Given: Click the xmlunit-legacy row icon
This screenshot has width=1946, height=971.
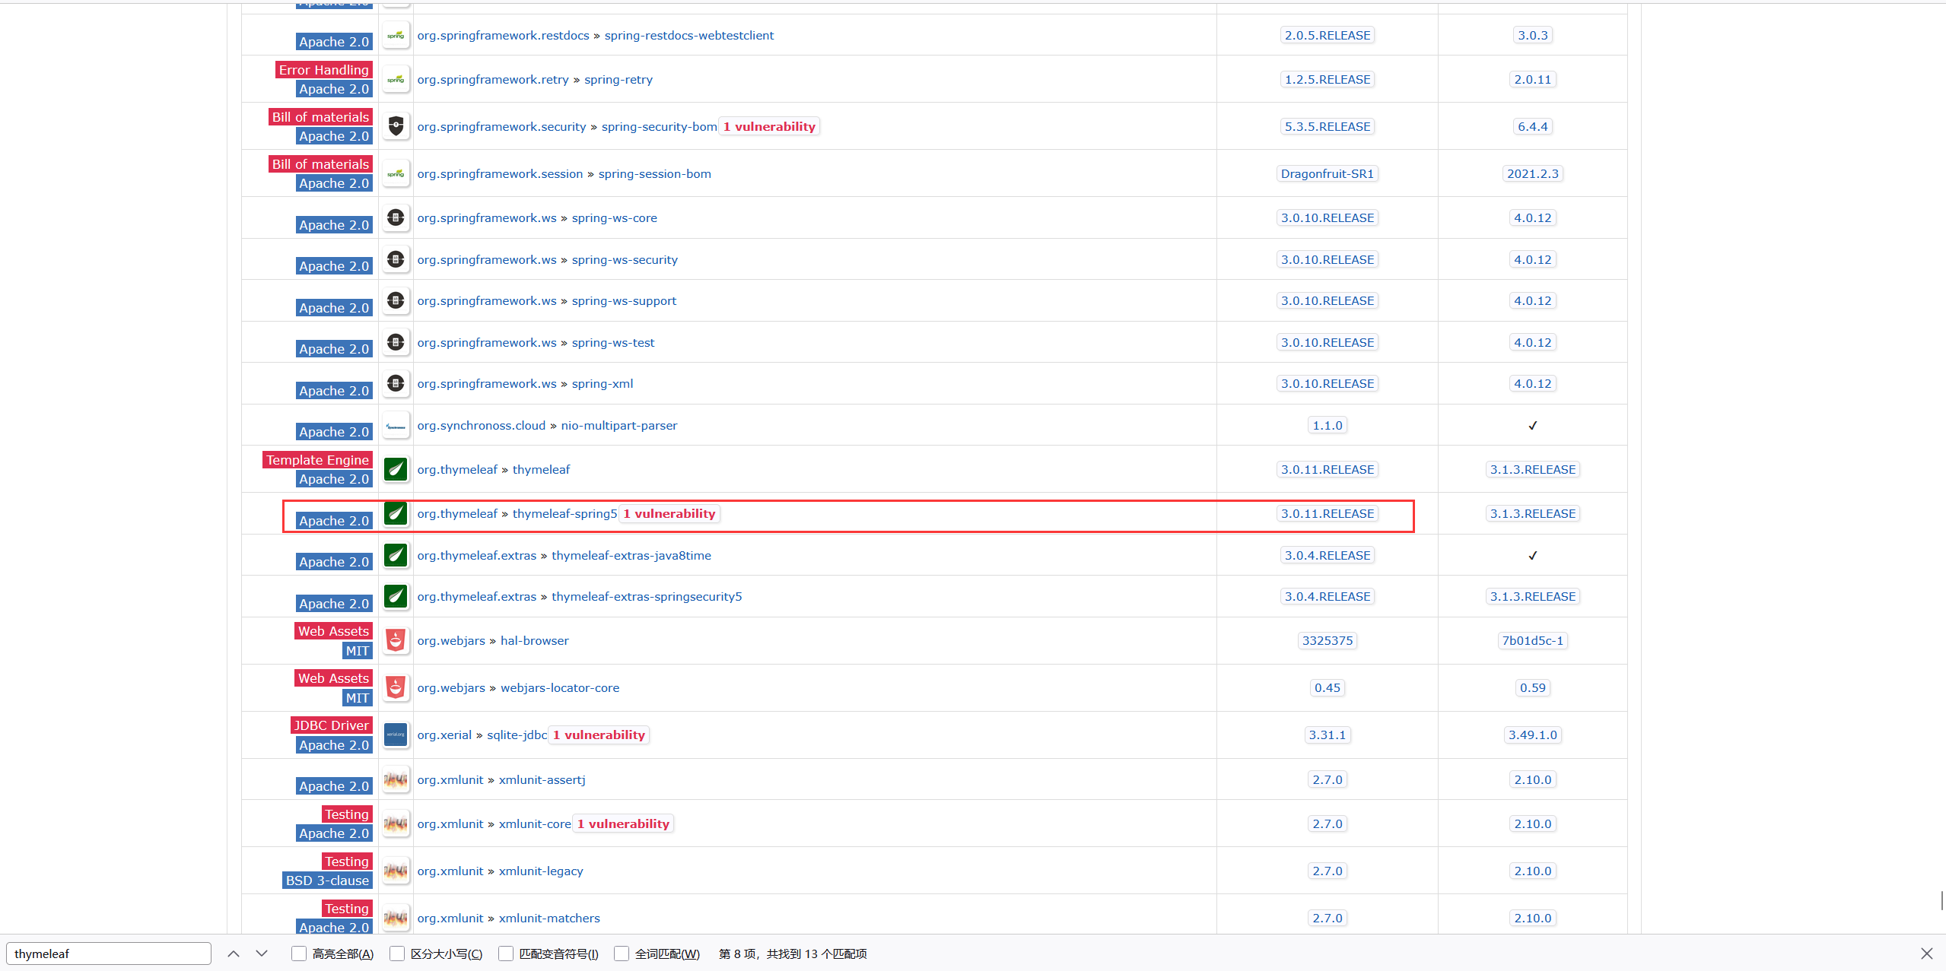Looking at the screenshot, I should (x=396, y=871).
